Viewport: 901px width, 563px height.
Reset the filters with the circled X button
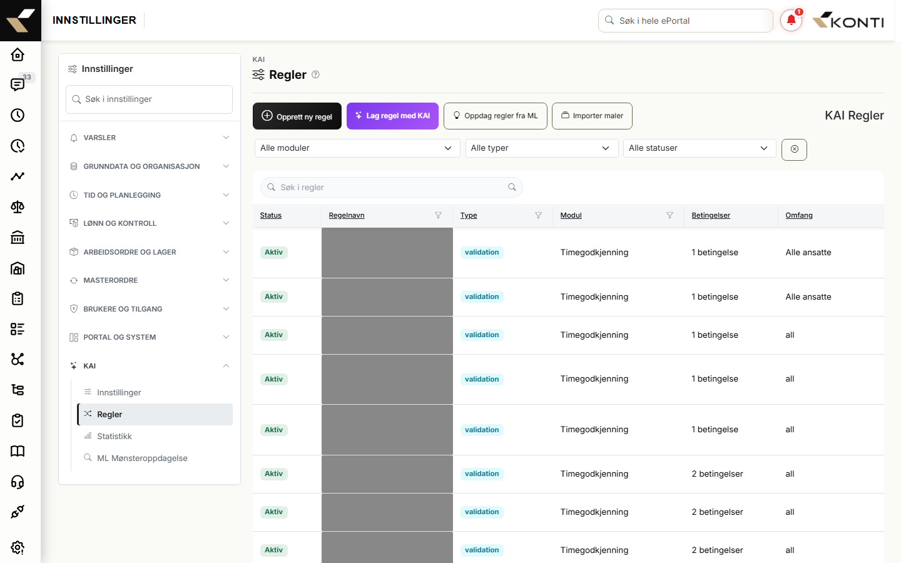(794, 150)
